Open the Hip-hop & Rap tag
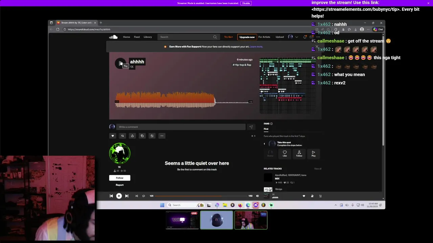 (x=242, y=65)
